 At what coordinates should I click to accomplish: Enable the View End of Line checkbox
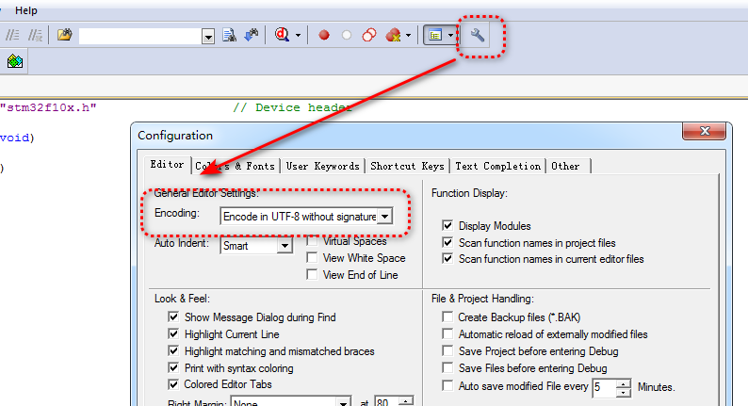click(312, 274)
